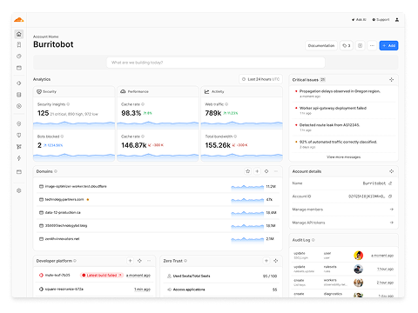The image size is (418, 313).
Task: Open the three-dots menu next to Add
Action: point(372,45)
